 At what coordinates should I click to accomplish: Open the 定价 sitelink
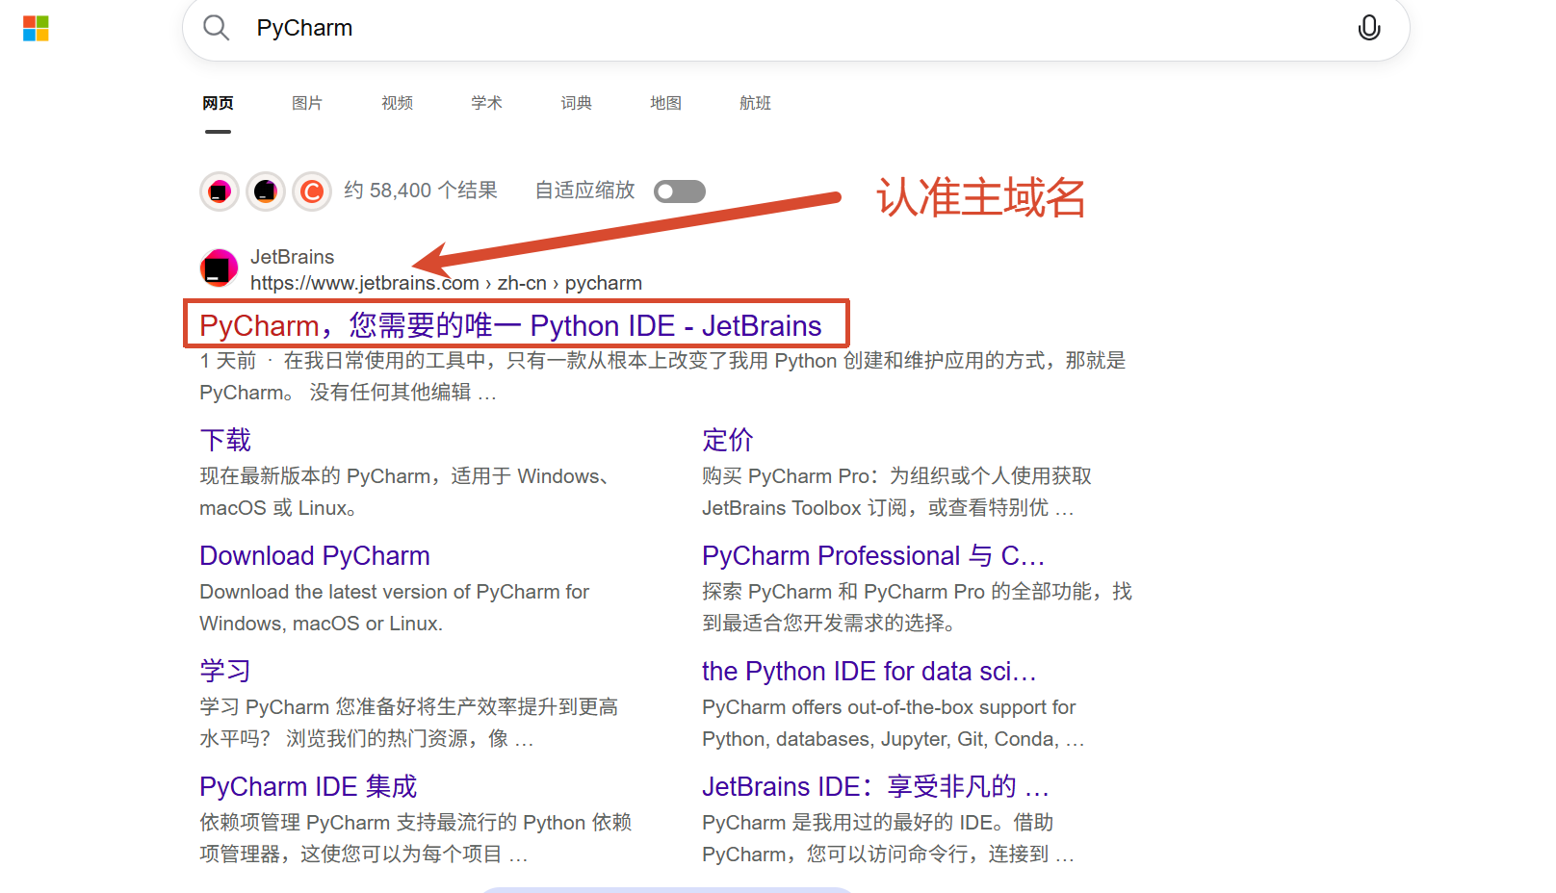click(728, 440)
